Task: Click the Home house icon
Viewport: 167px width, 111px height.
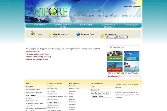Action: pos(33,33)
